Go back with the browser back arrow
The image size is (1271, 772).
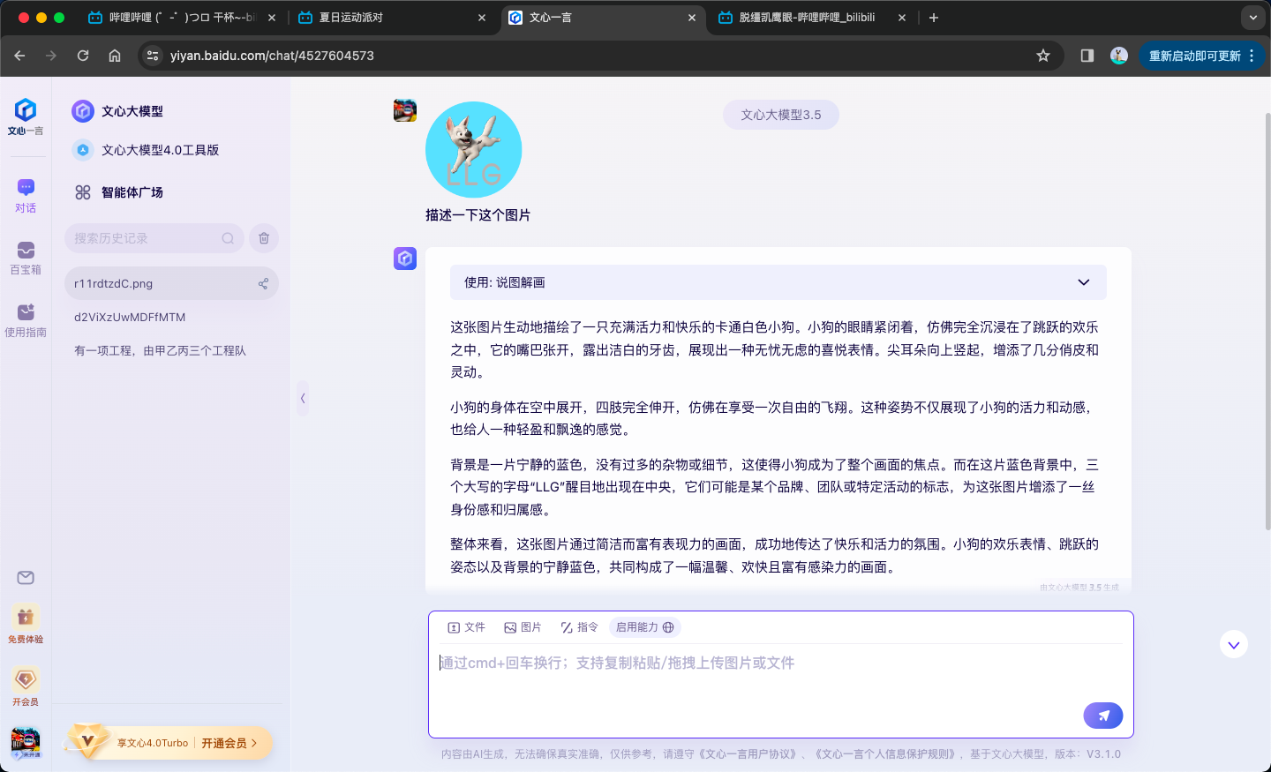19,56
